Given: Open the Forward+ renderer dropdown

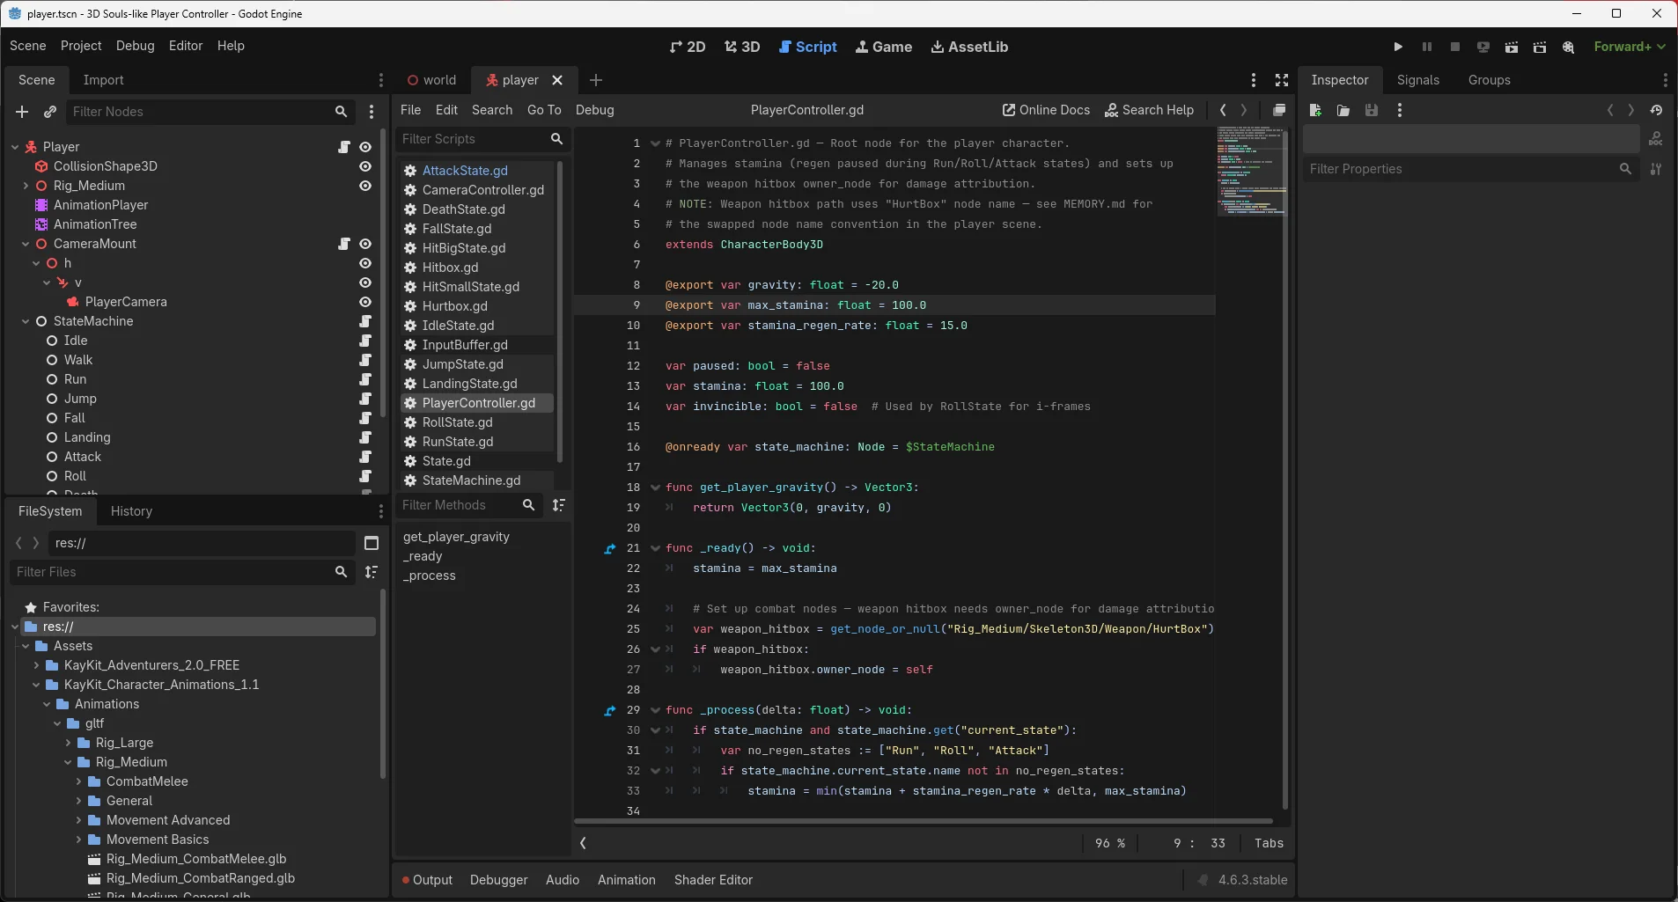Looking at the screenshot, I should [1630, 47].
